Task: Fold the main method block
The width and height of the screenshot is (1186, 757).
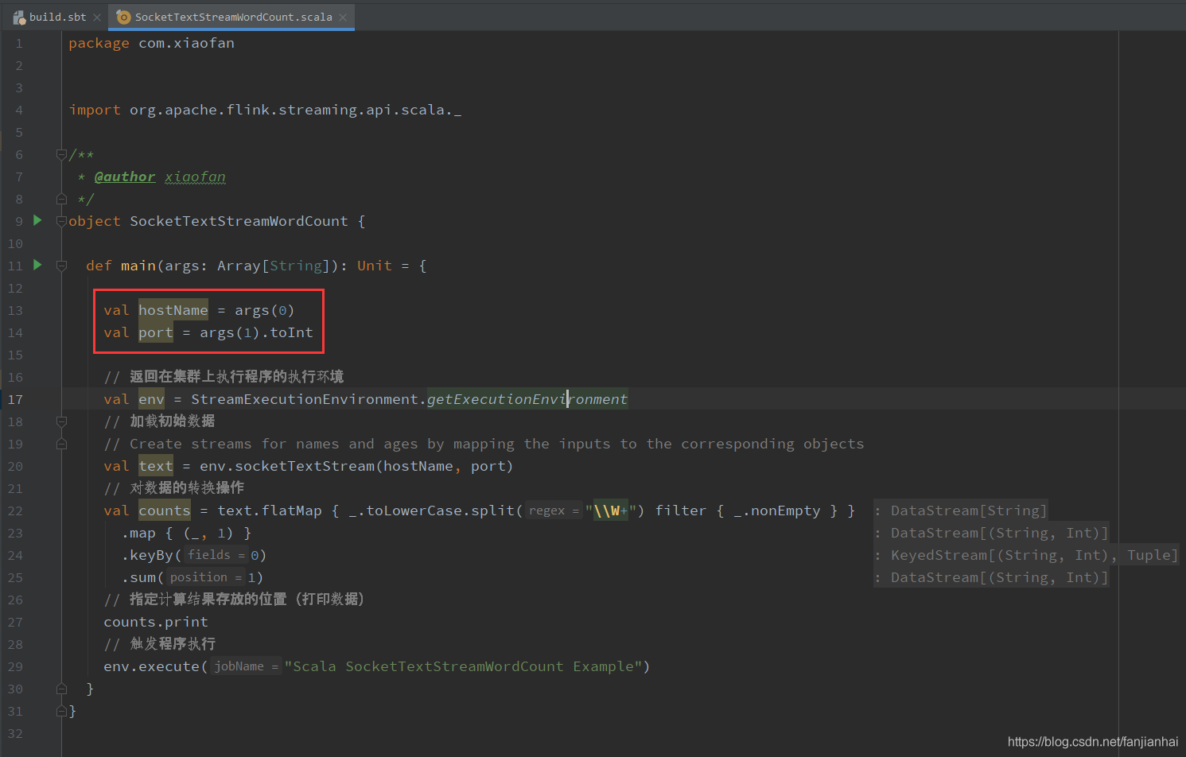Action: click(61, 266)
